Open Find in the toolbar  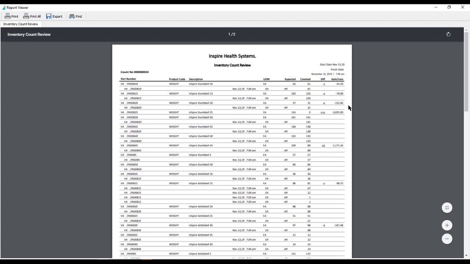[x=76, y=16]
